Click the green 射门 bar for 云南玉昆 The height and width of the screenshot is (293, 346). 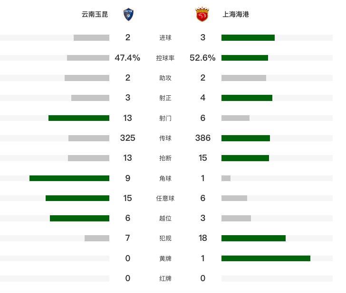(79, 118)
